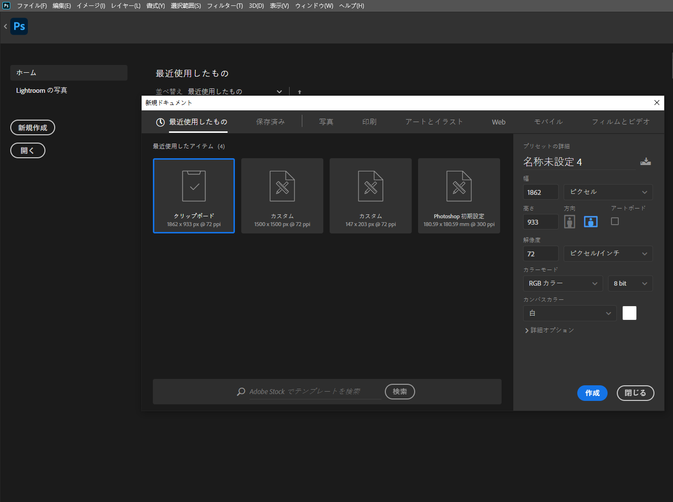Select landscape orientation icon
Image resolution: width=673 pixels, height=502 pixels.
coord(591,222)
